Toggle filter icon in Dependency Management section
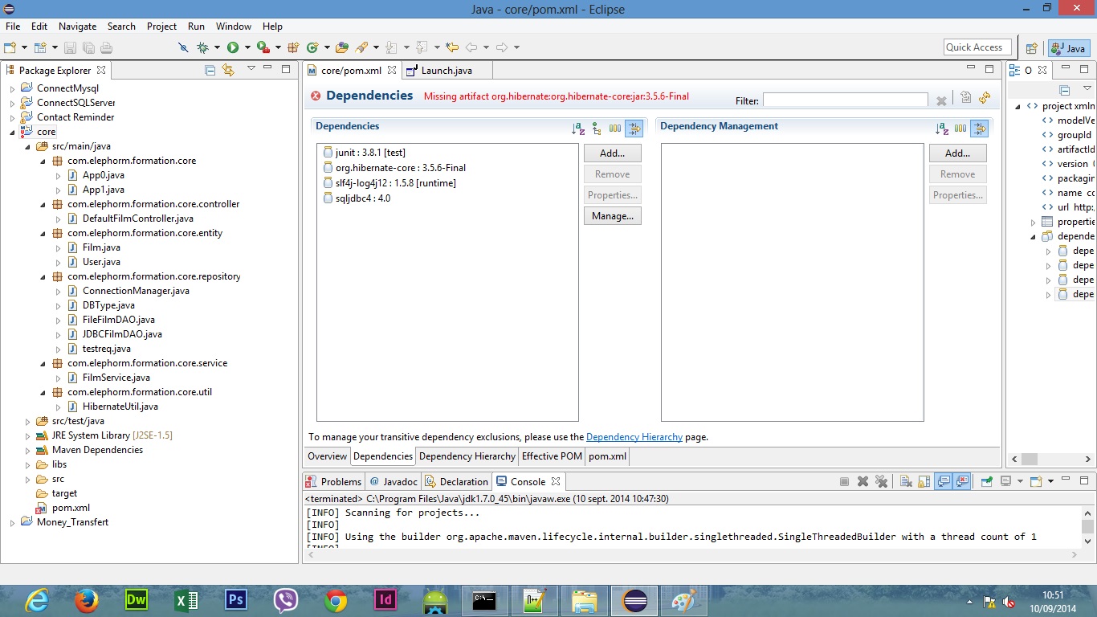 click(980, 128)
